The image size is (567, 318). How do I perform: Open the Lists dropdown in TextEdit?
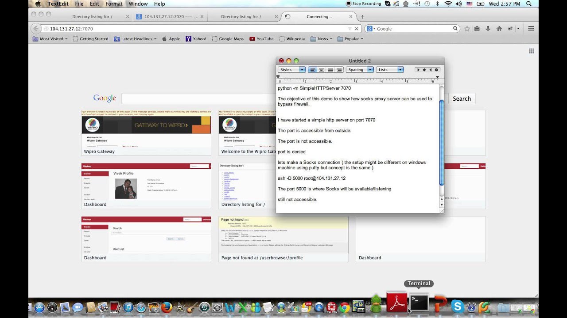click(390, 70)
